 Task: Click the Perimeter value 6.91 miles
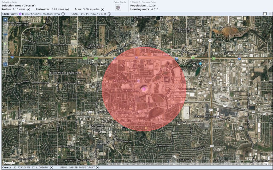58,9
